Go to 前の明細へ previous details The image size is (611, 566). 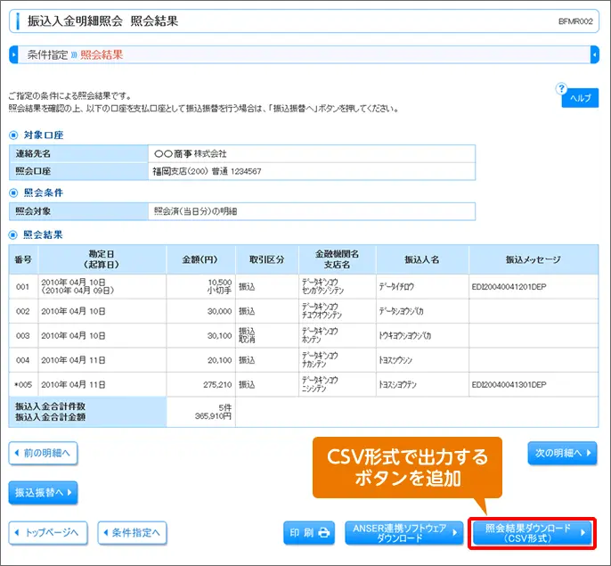(x=43, y=453)
